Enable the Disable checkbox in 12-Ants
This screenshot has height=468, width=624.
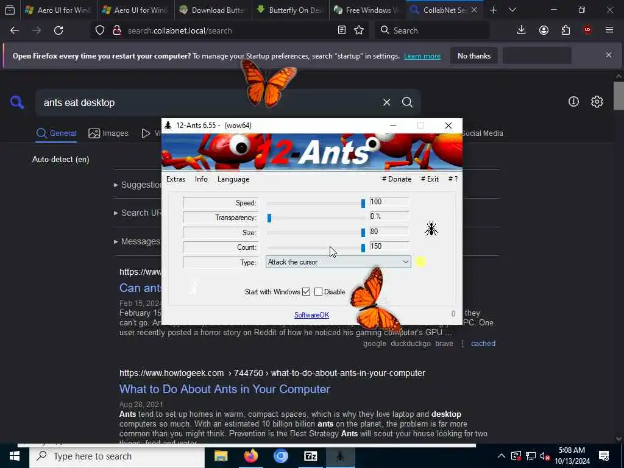pyautogui.click(x=318, y=292)
